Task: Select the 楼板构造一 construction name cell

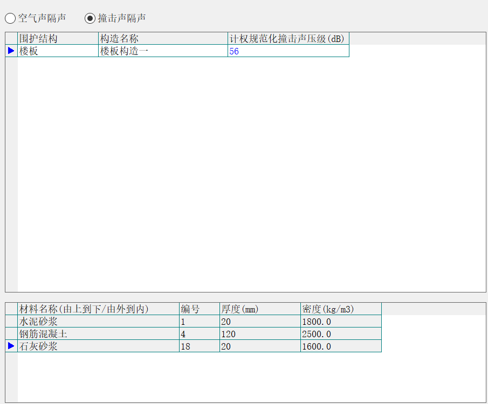Action: pyautogui.click(x=163, y=51)
